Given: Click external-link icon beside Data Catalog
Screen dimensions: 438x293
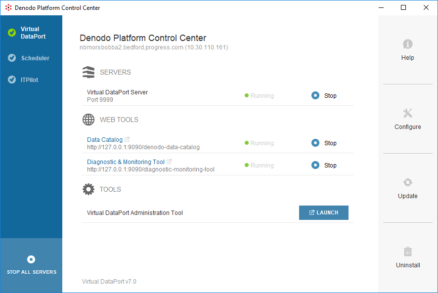Looking at the screenshot, I should click(x=127, y=140).
